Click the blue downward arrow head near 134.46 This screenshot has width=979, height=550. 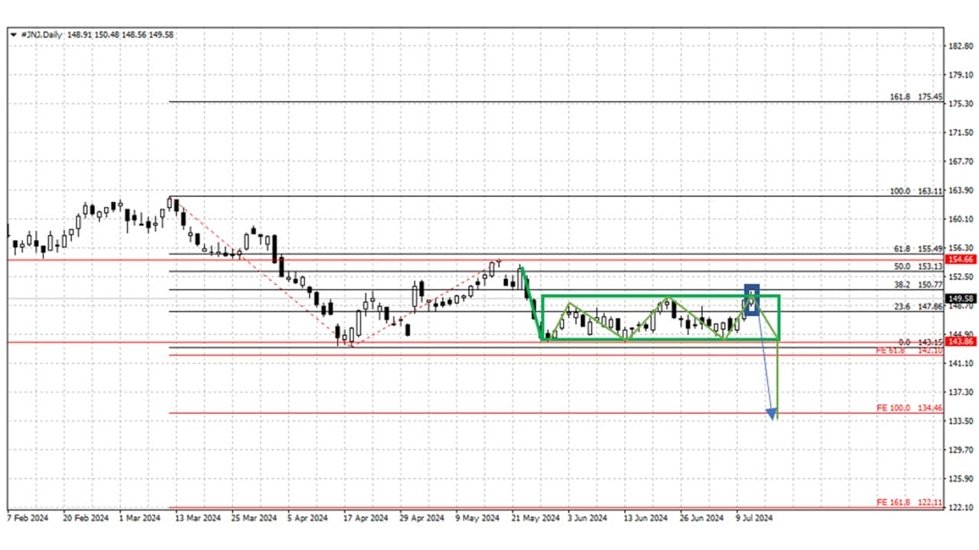[x=772, y=414]
